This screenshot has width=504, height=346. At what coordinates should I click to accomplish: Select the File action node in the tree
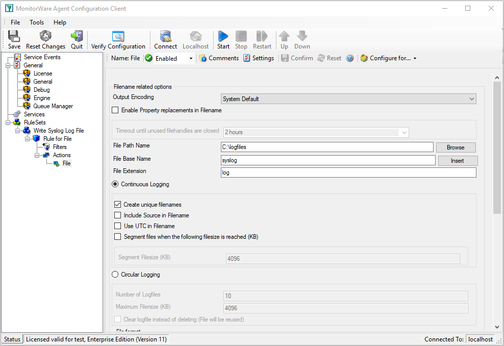click(66, 163)
